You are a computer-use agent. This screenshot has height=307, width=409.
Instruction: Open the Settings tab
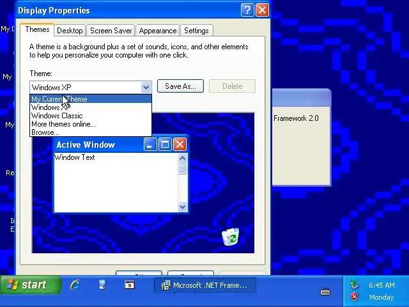pos(196,31)
